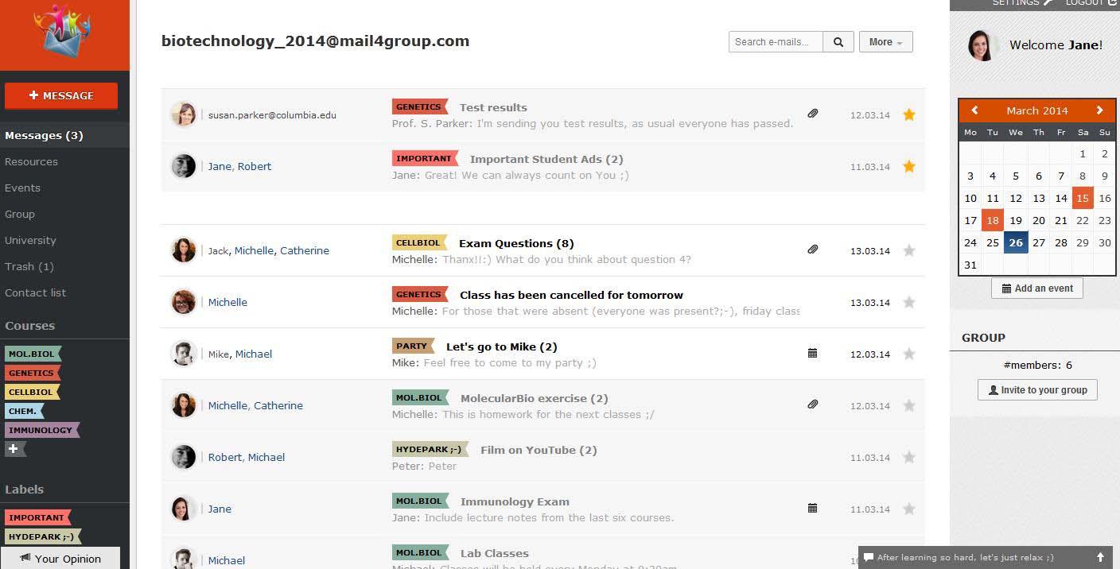The image size is (1120, 569).
Task: Expand the chat bar up arrow
Action: tap(1101, 557)
